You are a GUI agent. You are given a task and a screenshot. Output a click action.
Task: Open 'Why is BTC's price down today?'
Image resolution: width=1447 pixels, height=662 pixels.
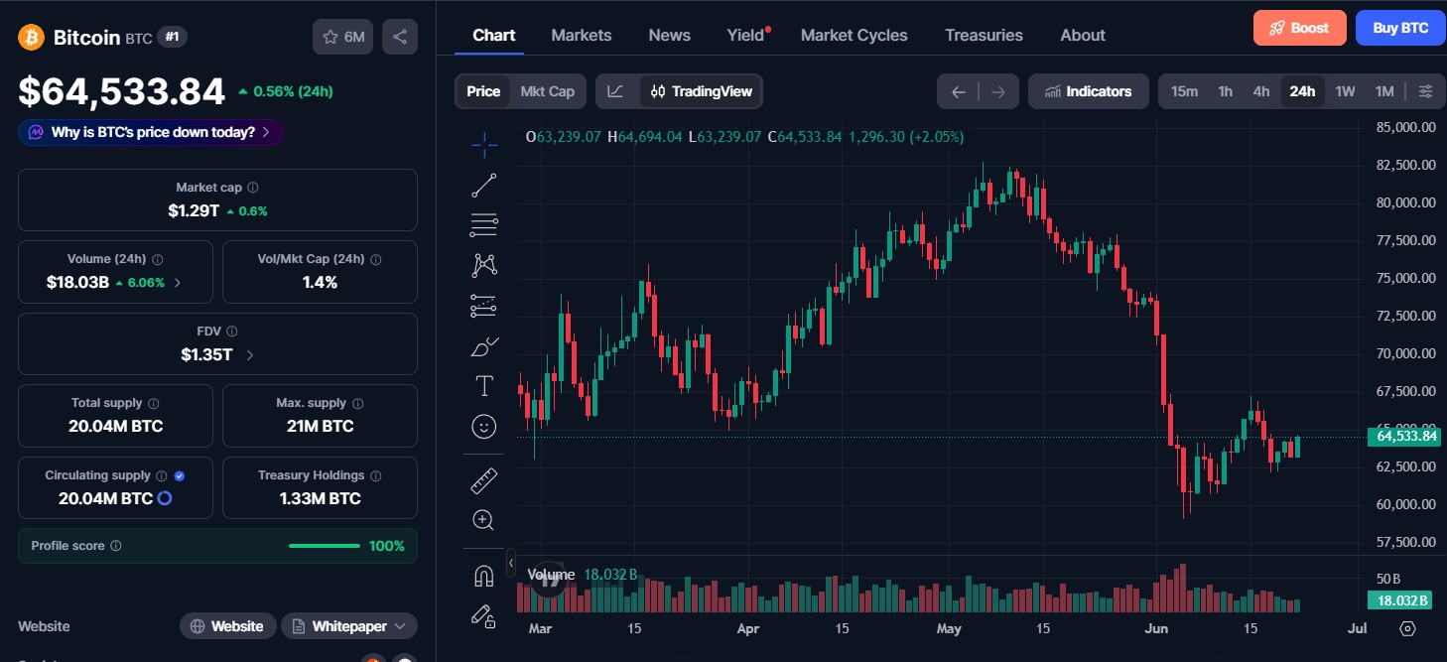pyautogui.click(x=151, y=132)
